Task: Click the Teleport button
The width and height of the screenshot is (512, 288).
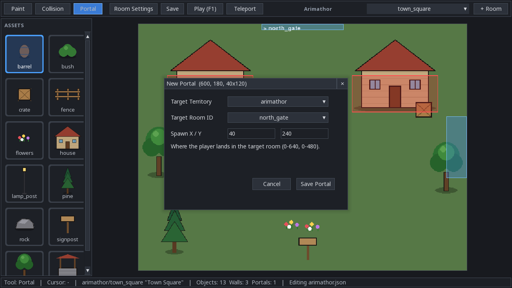Action: coord(245,9)
